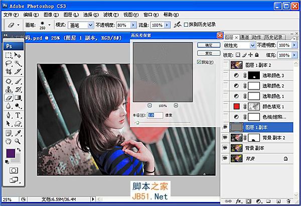
Task: Select the Custom Shape tool
Action: pyautogui.click(x=18, y=123)
